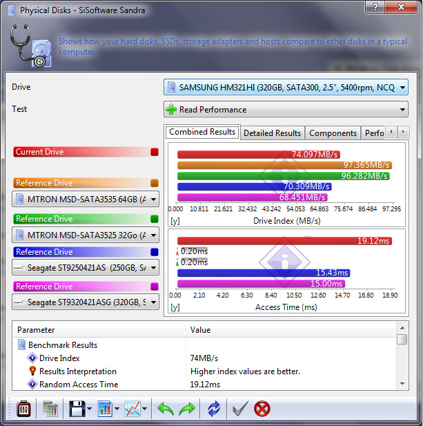Open the Seagate ST9250421AS reference dropdown
423x426 pixels.
tap(86, 268)
